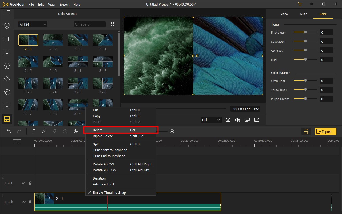Click the trash Delete icon in toolbar
The width and height of the screenshot is (342, 214).
34,131
